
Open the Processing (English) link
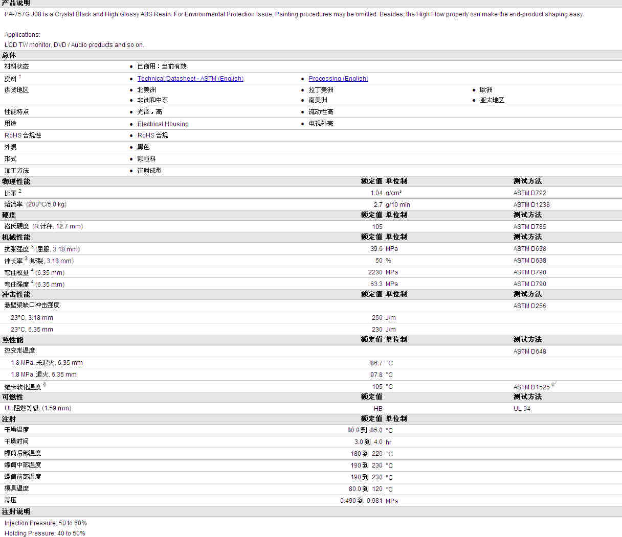pyautogui.click(x=338, y=79)
